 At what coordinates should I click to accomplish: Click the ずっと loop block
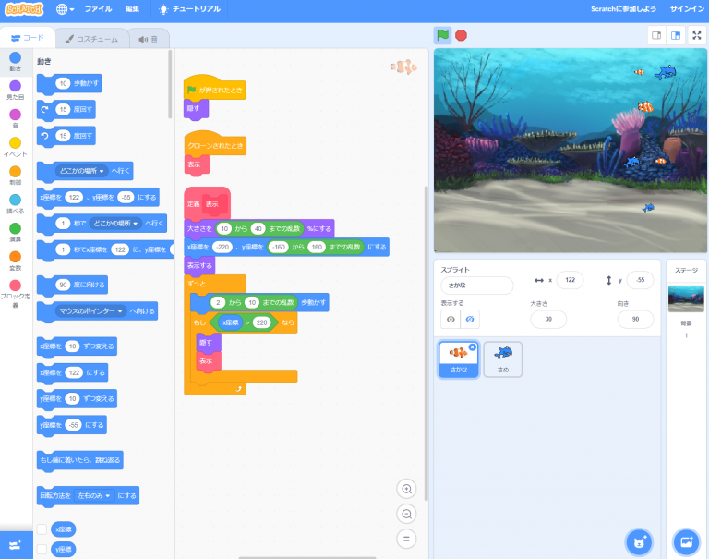pos(198,284)
